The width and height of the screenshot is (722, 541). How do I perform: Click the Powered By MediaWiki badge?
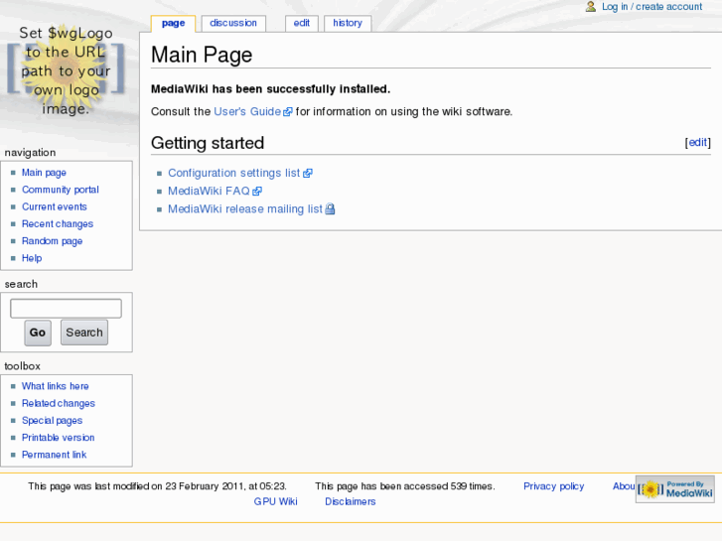point(675,489)
